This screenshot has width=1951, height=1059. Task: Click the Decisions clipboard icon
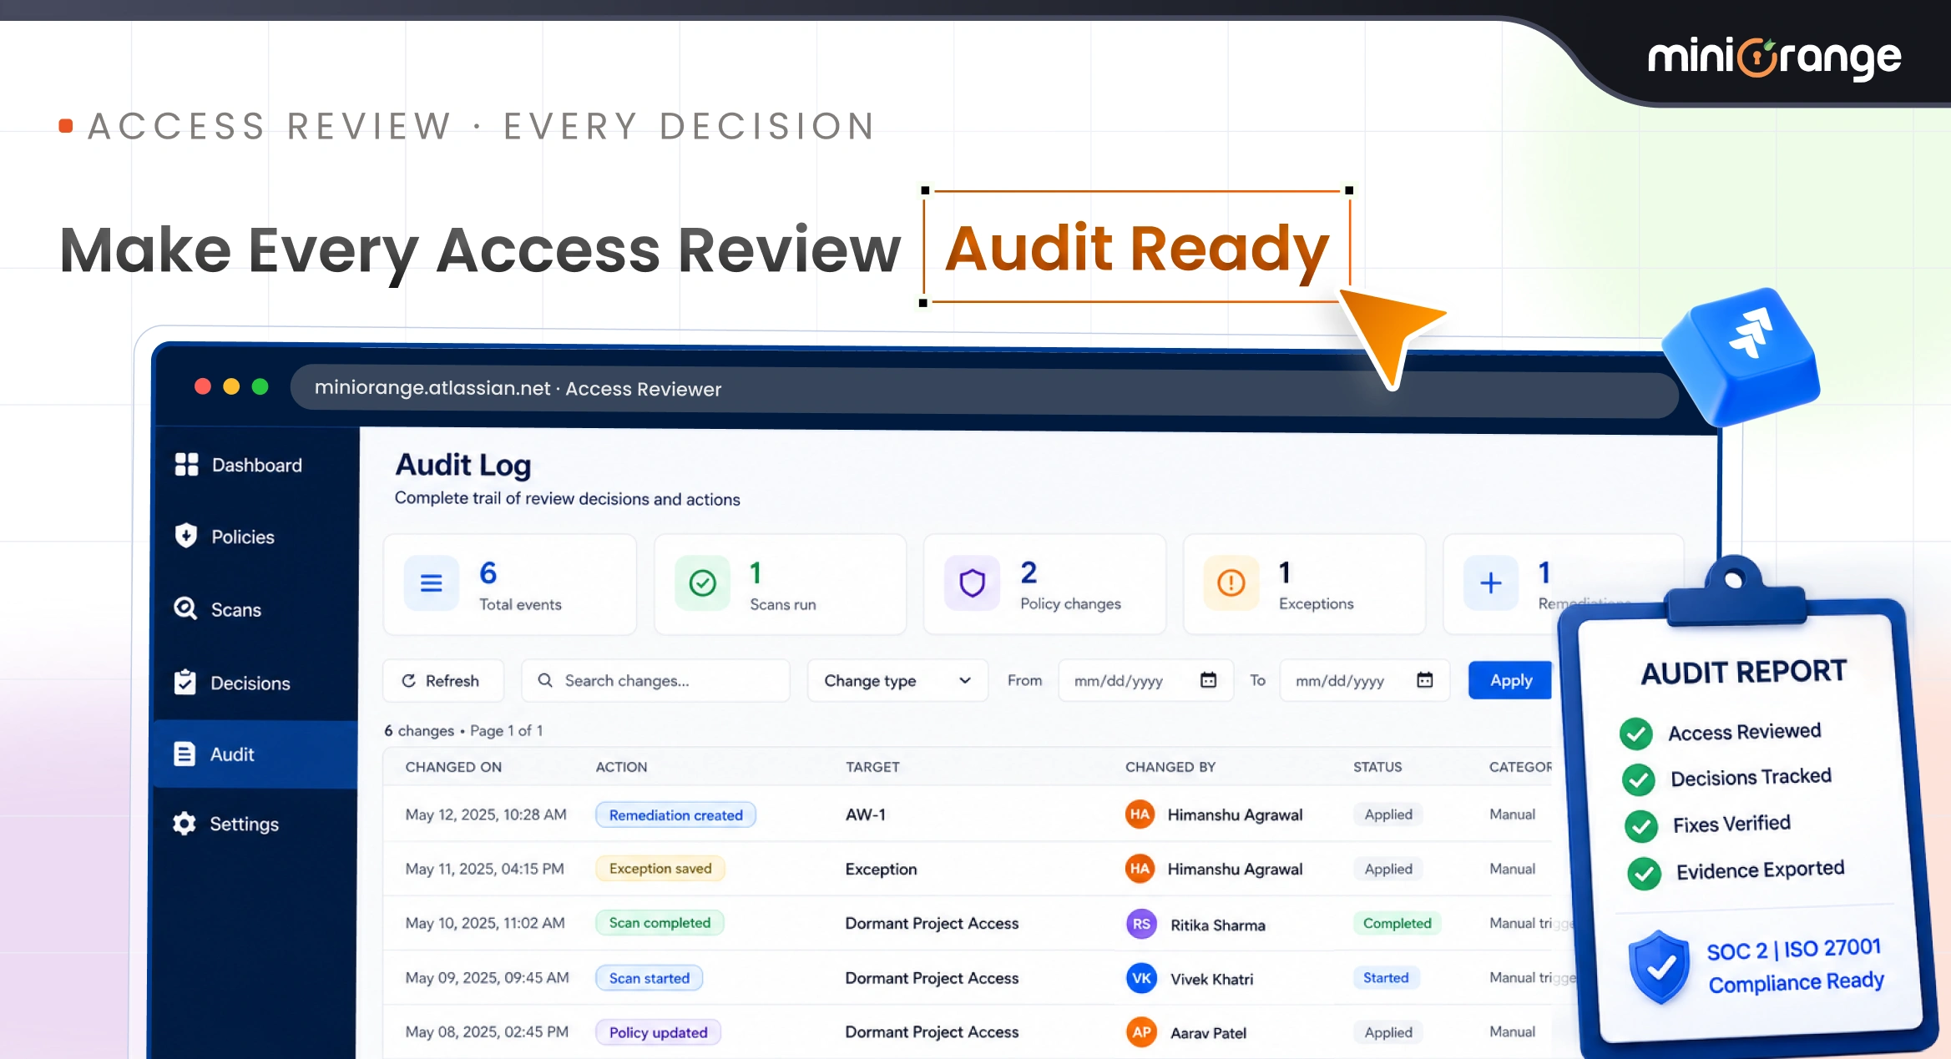click(x=184, y=683)
